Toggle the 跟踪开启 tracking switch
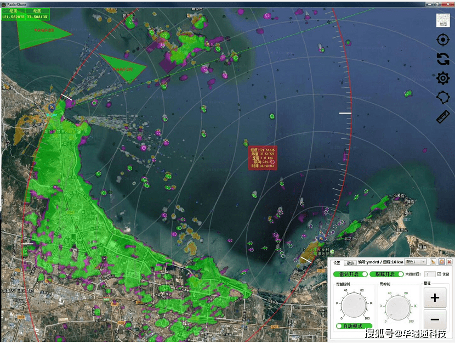 coord(386,274)
